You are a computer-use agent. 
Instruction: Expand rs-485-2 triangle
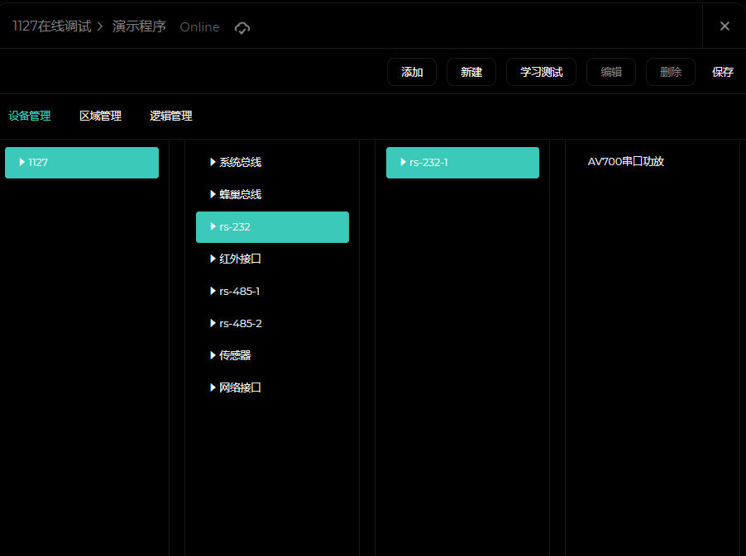tap(213, 323)
